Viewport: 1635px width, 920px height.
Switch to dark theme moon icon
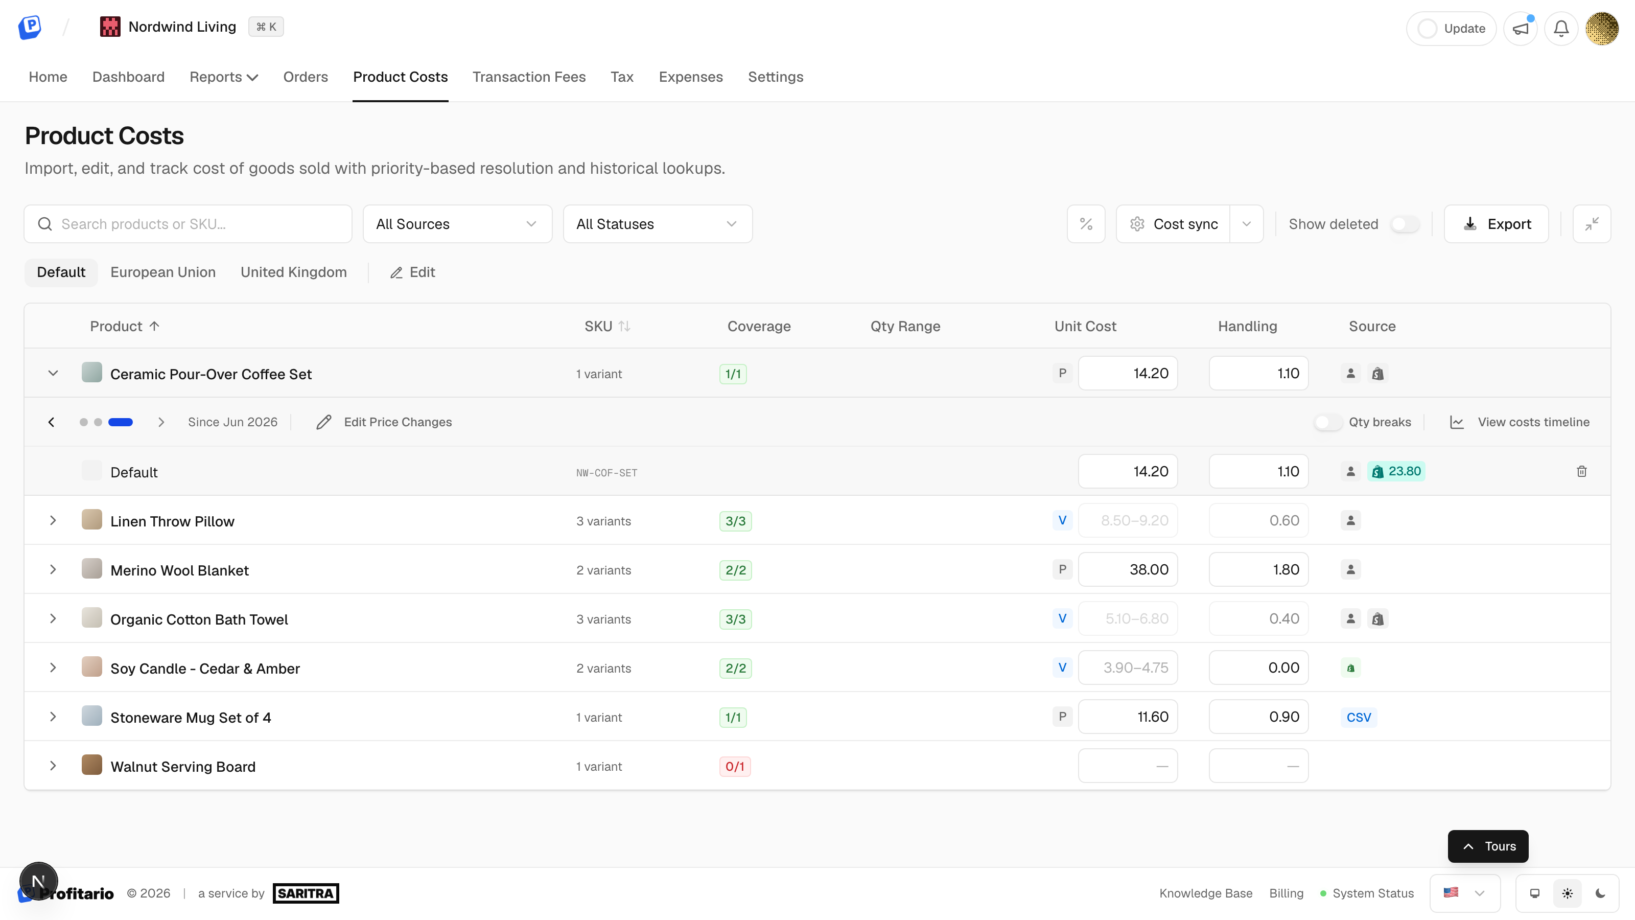(1600, 893)
